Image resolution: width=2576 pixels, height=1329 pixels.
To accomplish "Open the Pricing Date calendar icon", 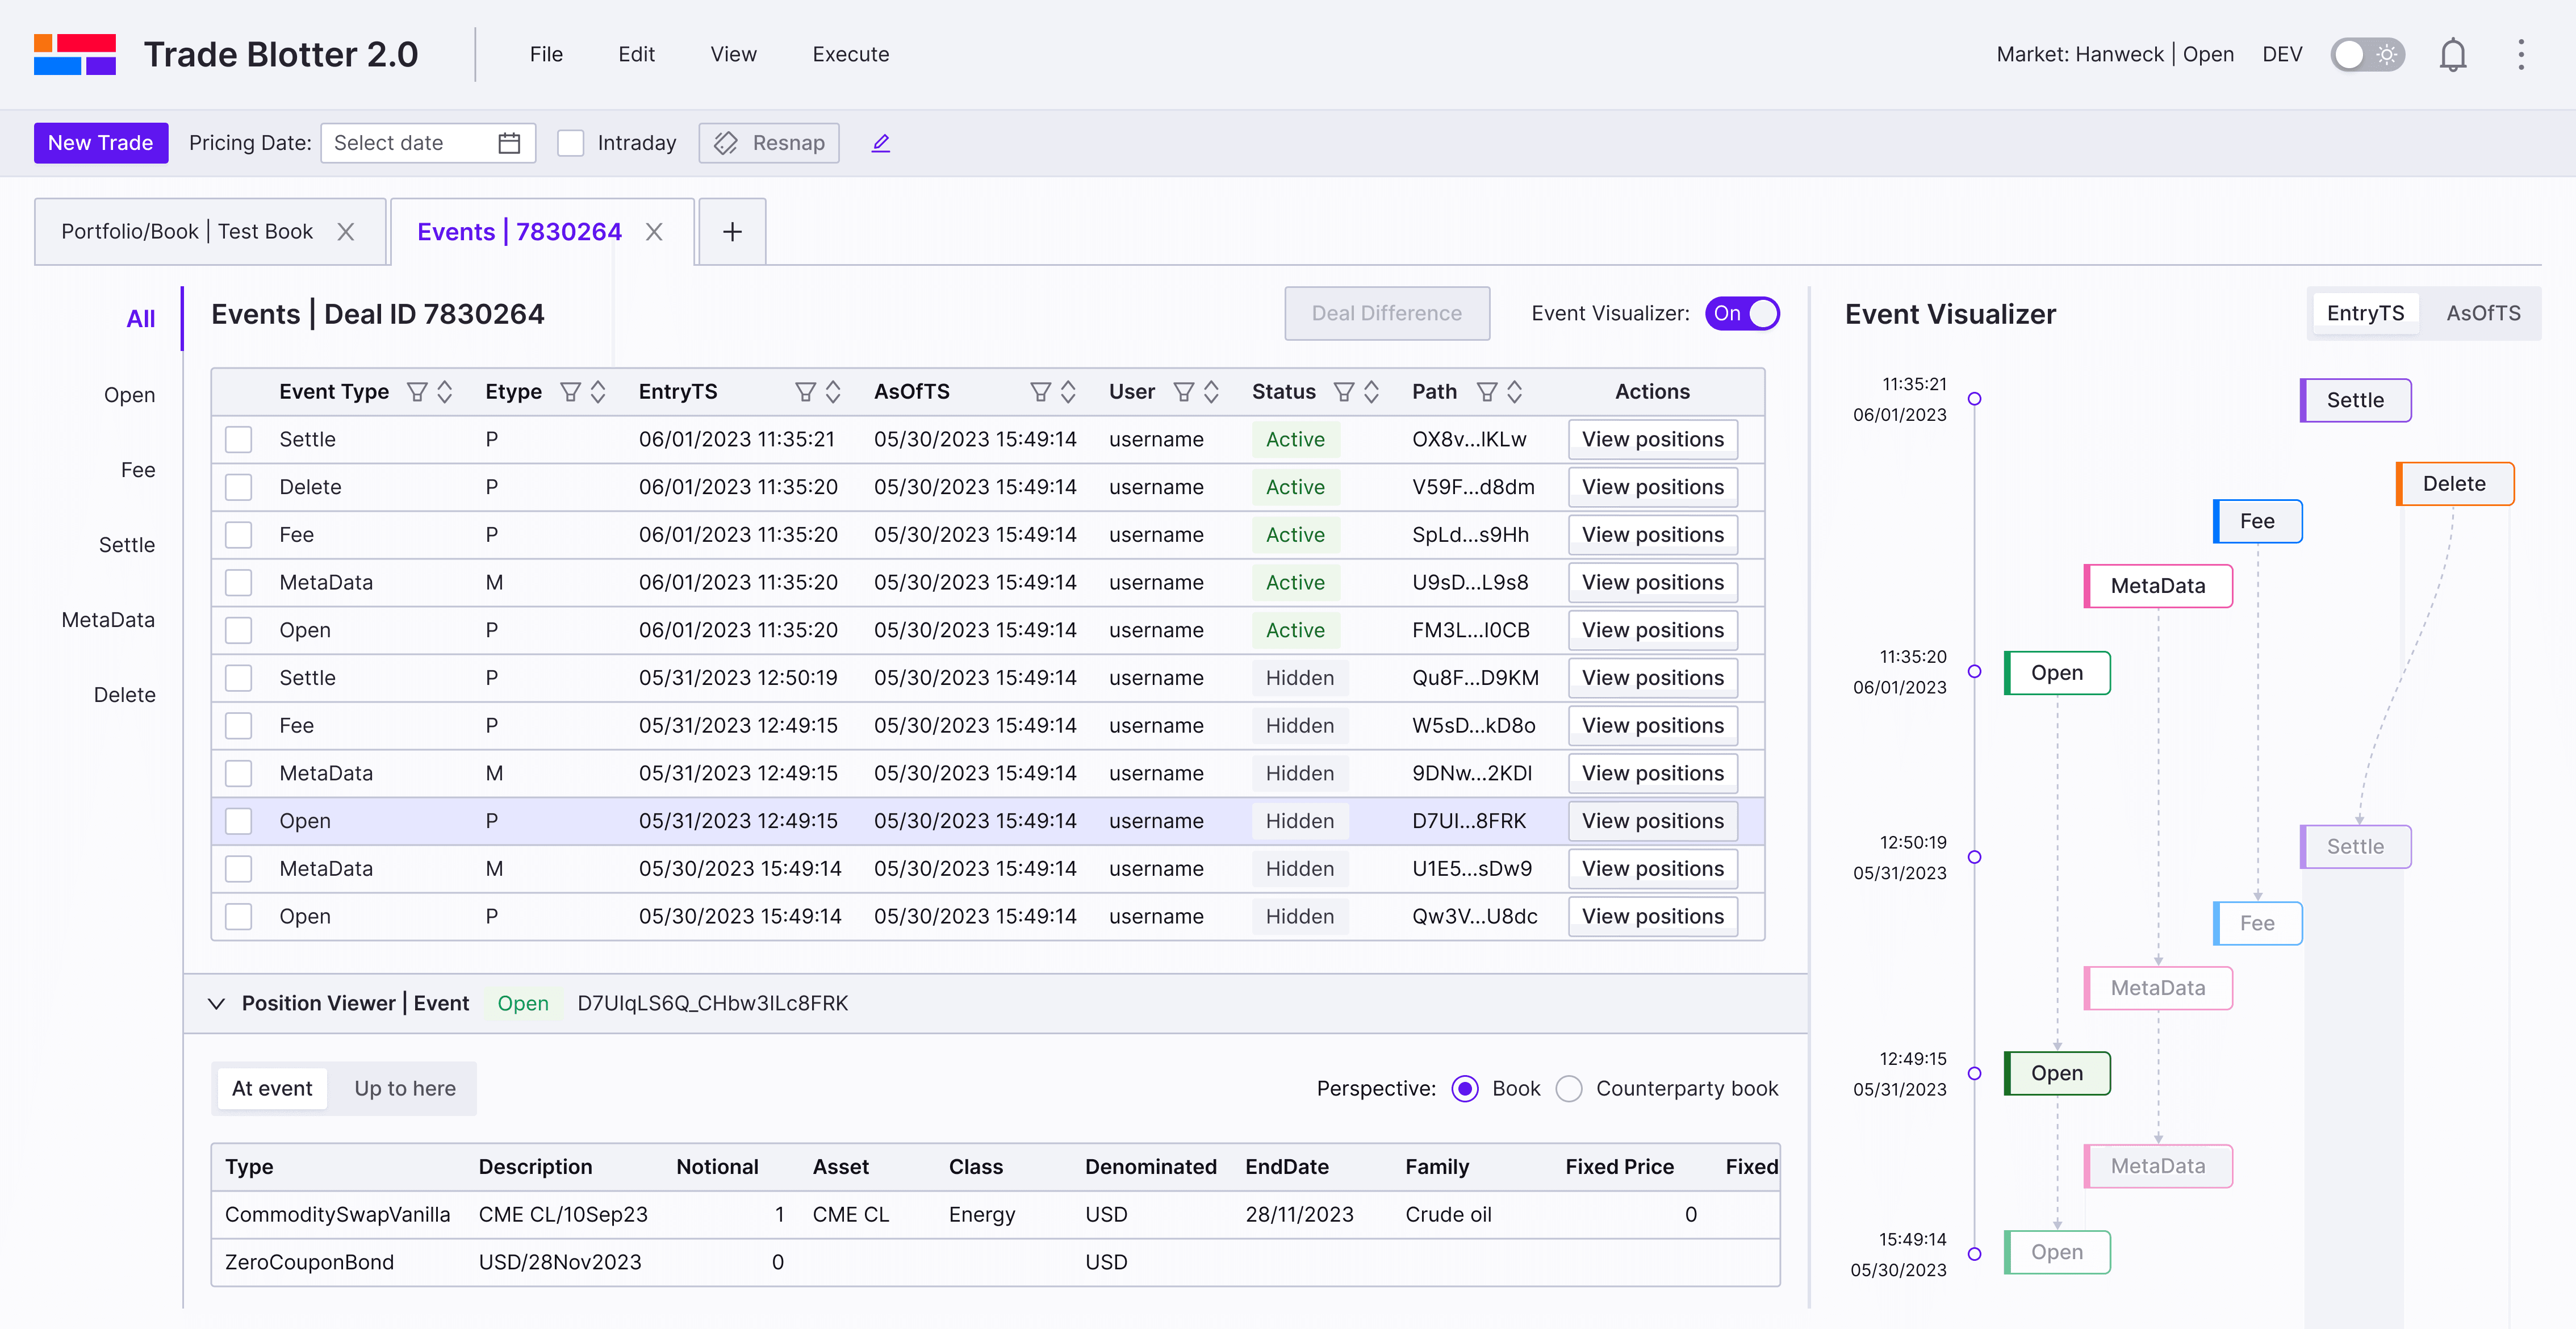I will point(509,143).
